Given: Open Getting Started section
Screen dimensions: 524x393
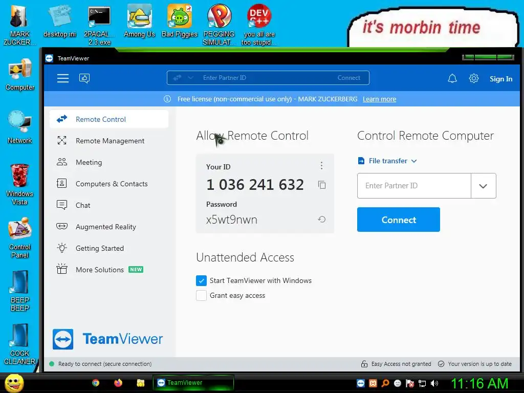Looking at the screenshot, I should point(109,248).
